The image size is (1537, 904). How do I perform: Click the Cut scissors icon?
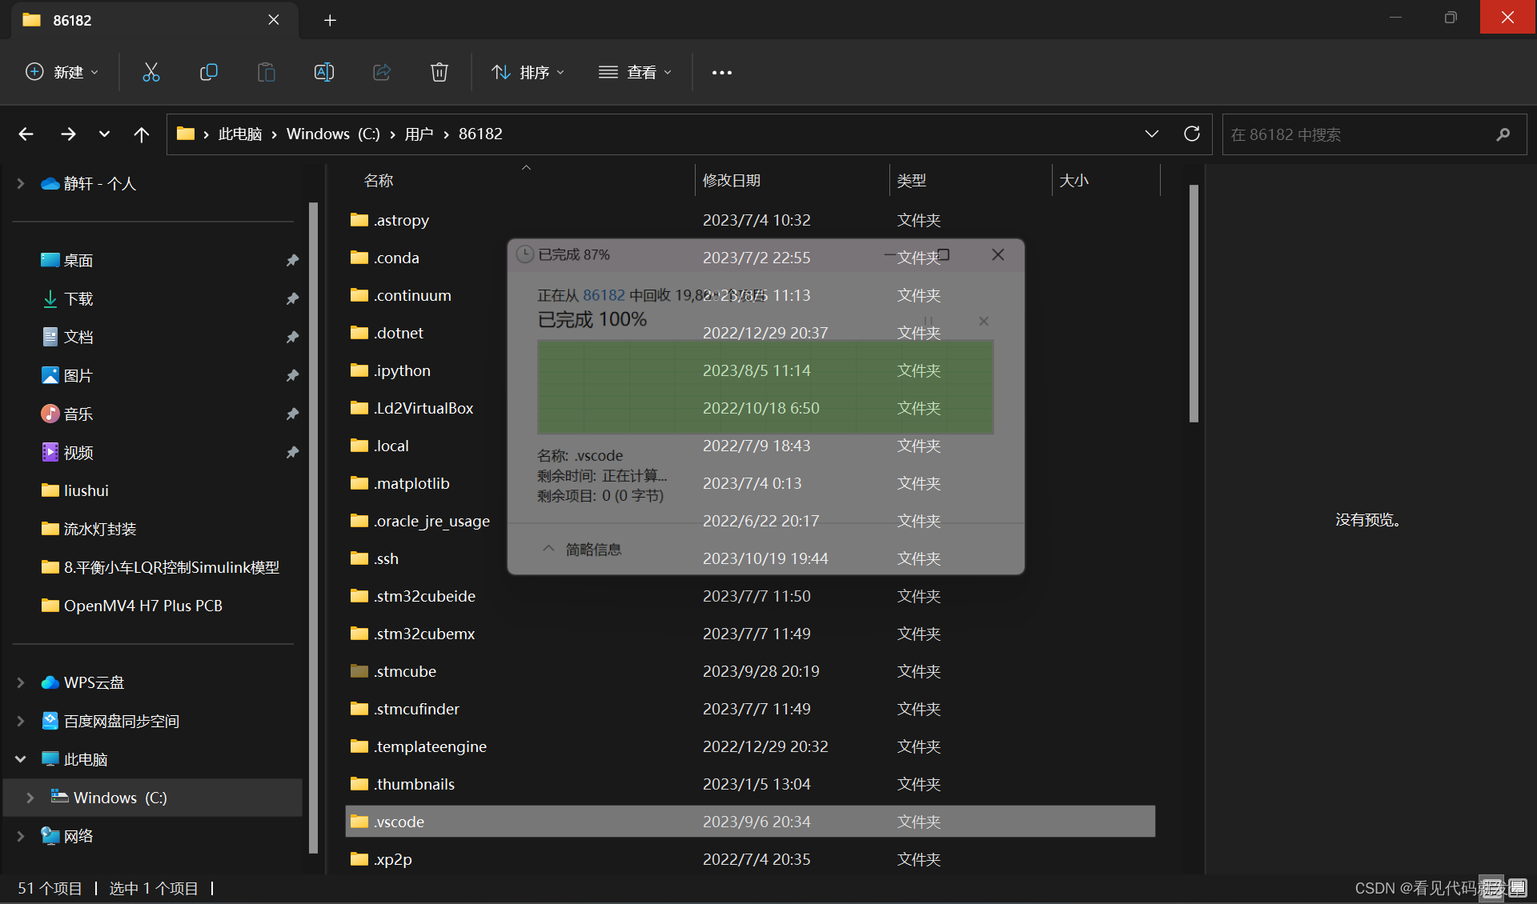(x=150, y=72)
